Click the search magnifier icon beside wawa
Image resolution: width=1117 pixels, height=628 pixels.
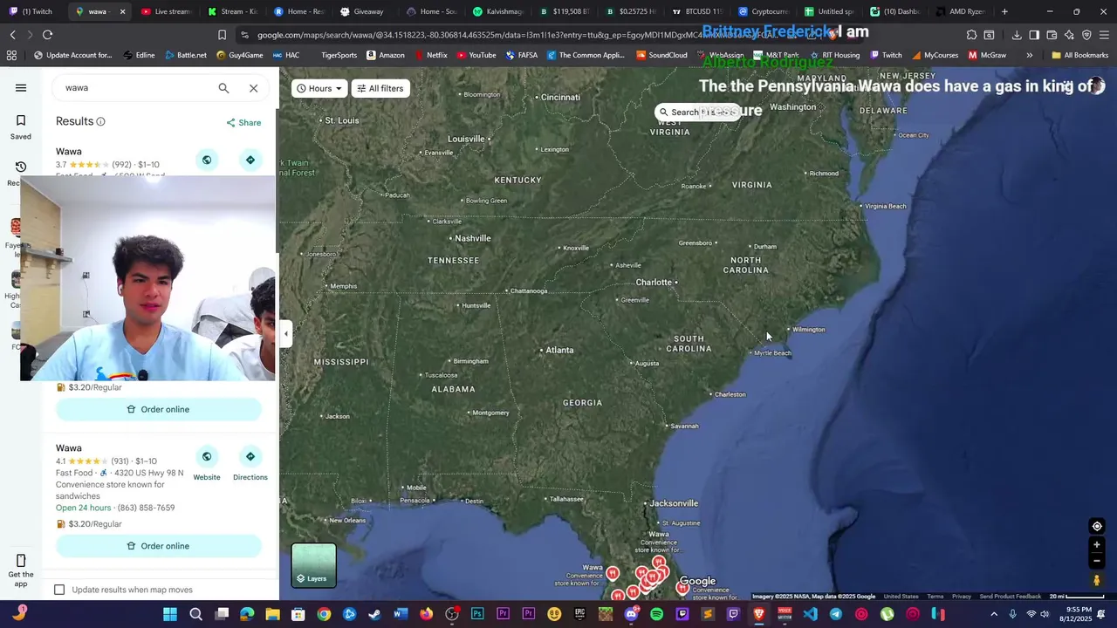(223, 88)
